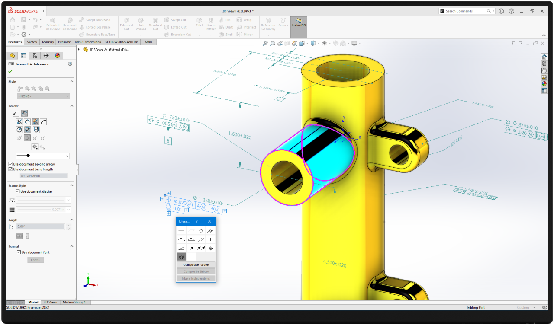Select the bent leader style
Viewport: 554px width, 325px height.
click(44, 122)
